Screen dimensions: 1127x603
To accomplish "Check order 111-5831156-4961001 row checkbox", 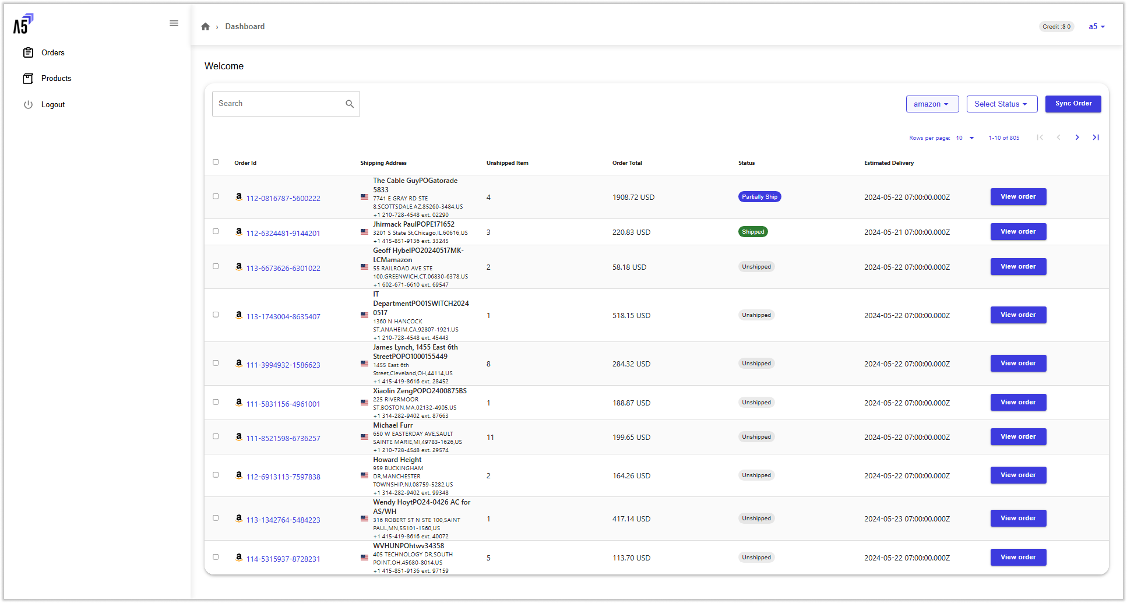I will (x=216, y=402).
